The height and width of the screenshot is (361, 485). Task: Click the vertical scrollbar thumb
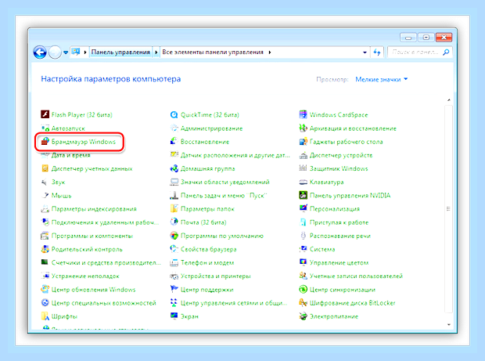point(448,208)
